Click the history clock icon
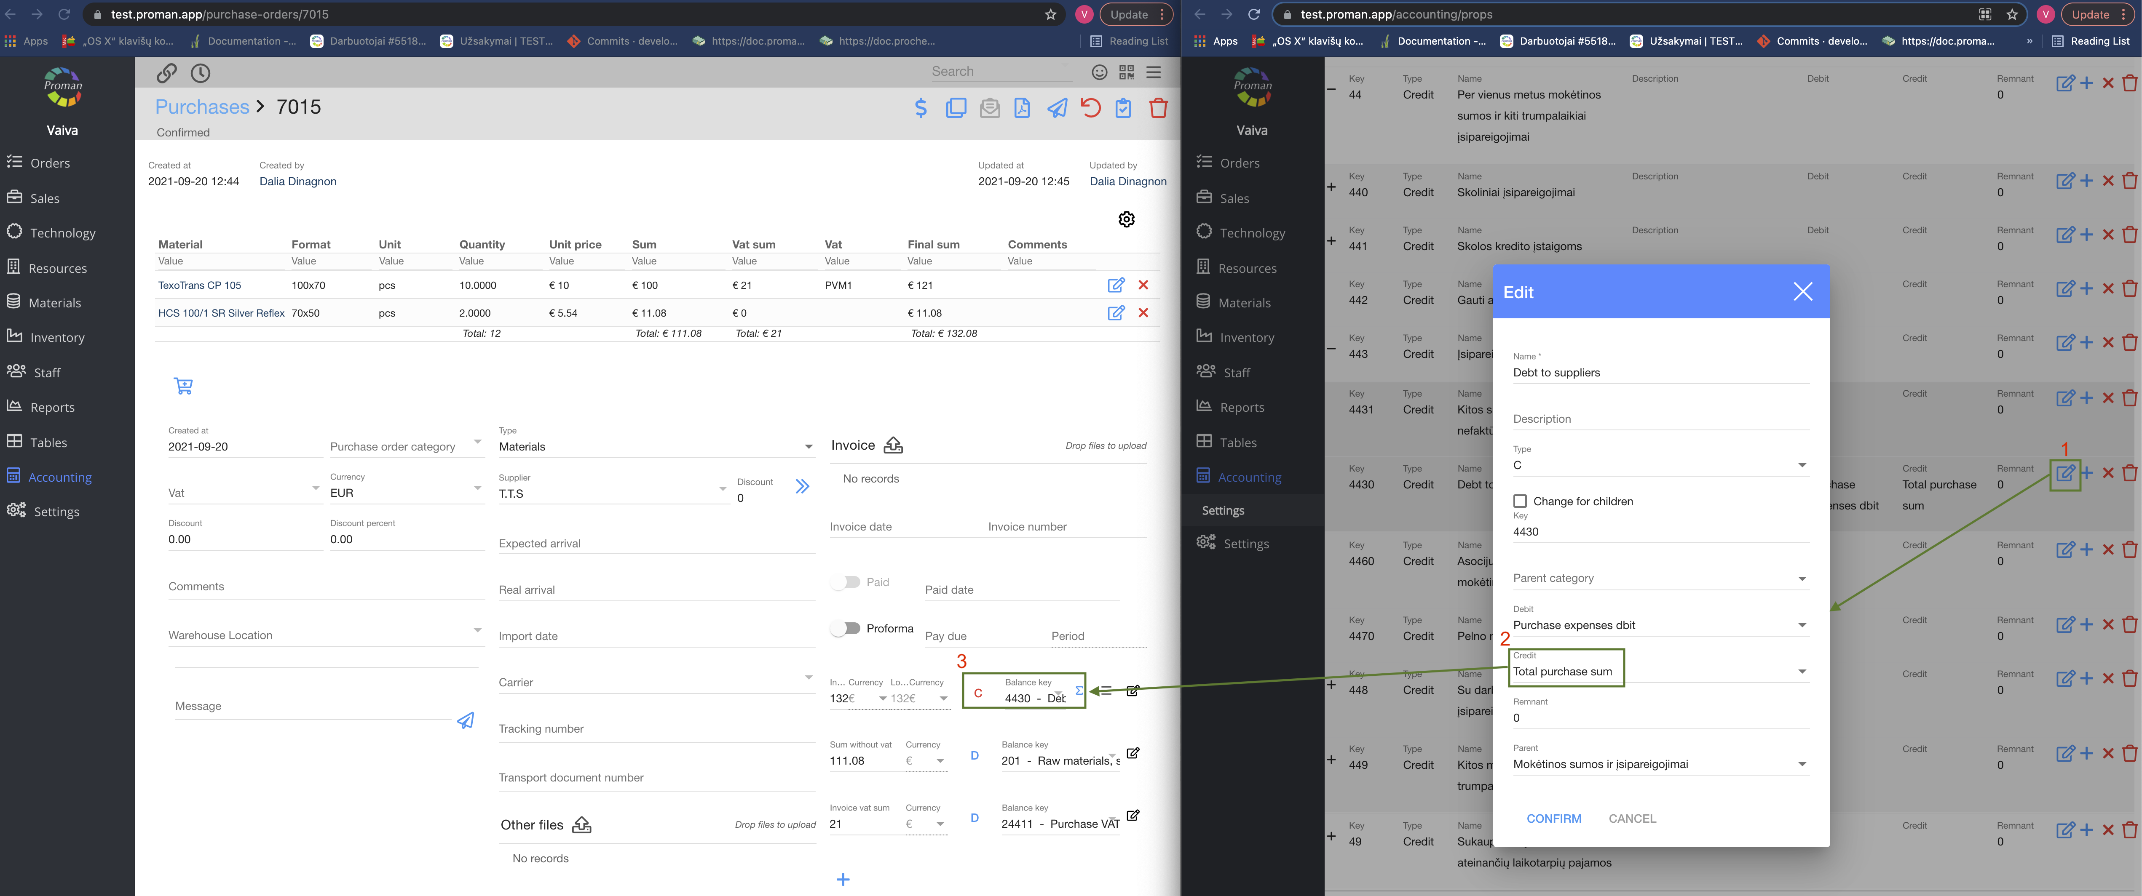The height and width of the screenshot is (896, 2142). (201, 73)
